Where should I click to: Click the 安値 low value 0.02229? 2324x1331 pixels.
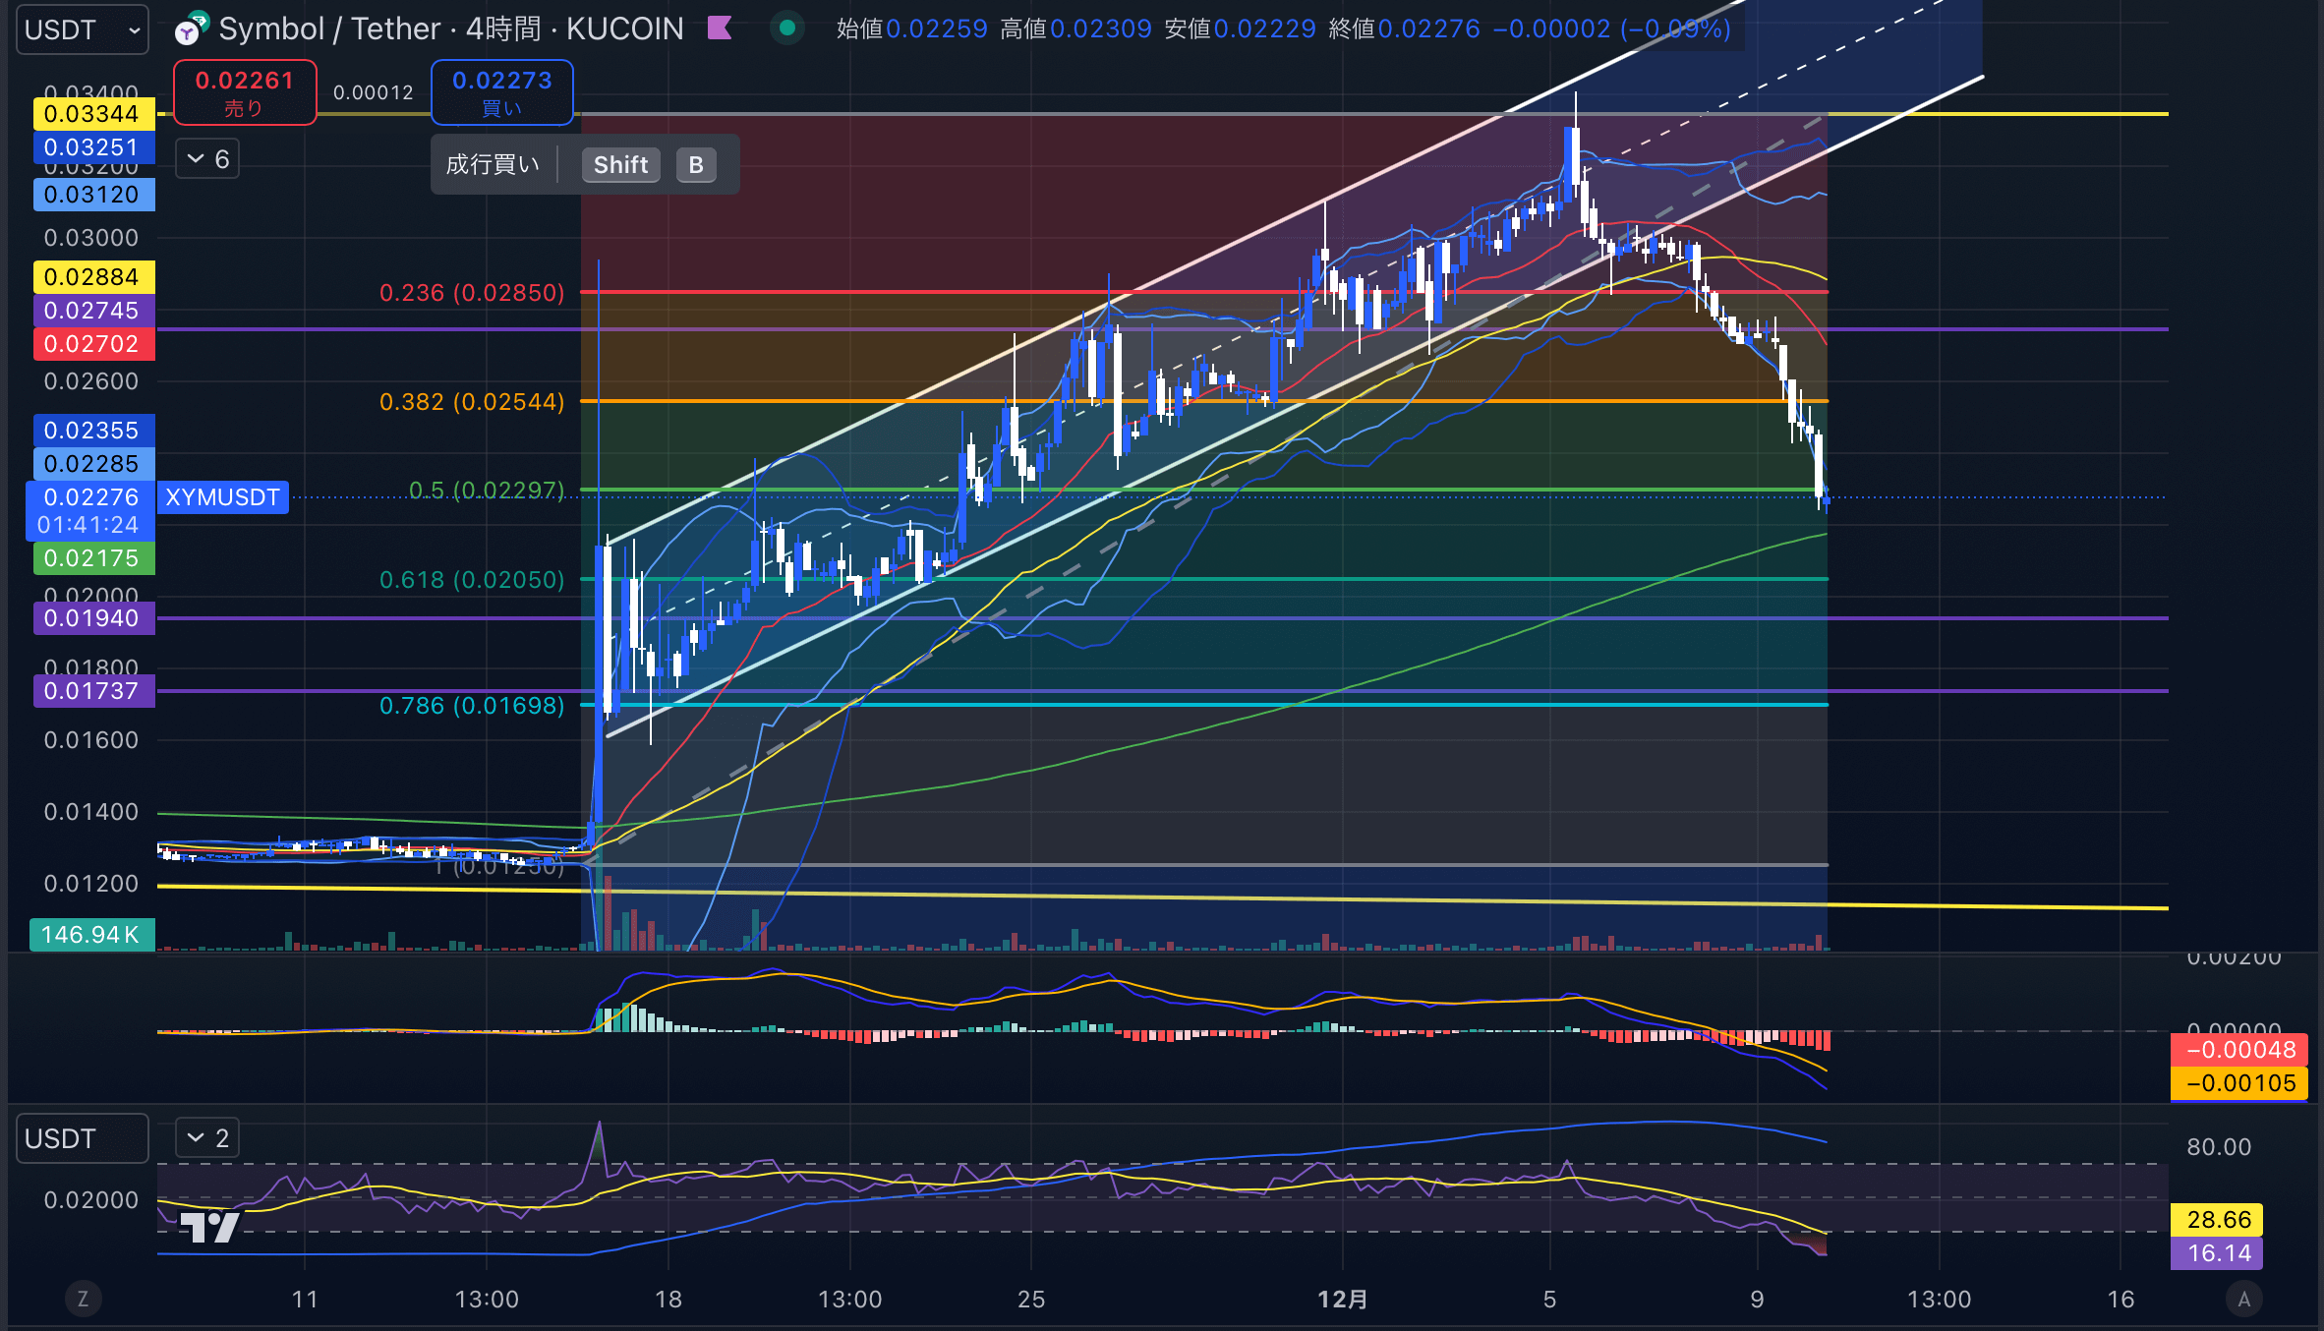pos(1265,29)
